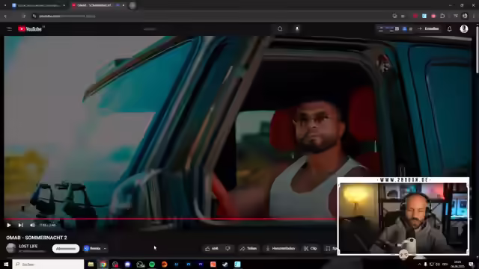Open the YouTube hamburger guide menu
Viewport: 479px width, 269px height.
(9, 28)
